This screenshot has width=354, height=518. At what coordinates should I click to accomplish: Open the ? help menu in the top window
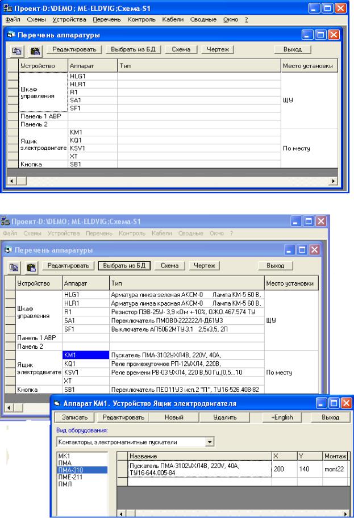click(x=246, y=19)
